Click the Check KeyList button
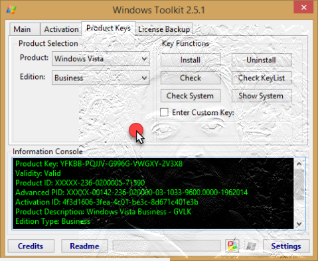The height and width of the screenshot is (261, 318). (x=262, y=78)
